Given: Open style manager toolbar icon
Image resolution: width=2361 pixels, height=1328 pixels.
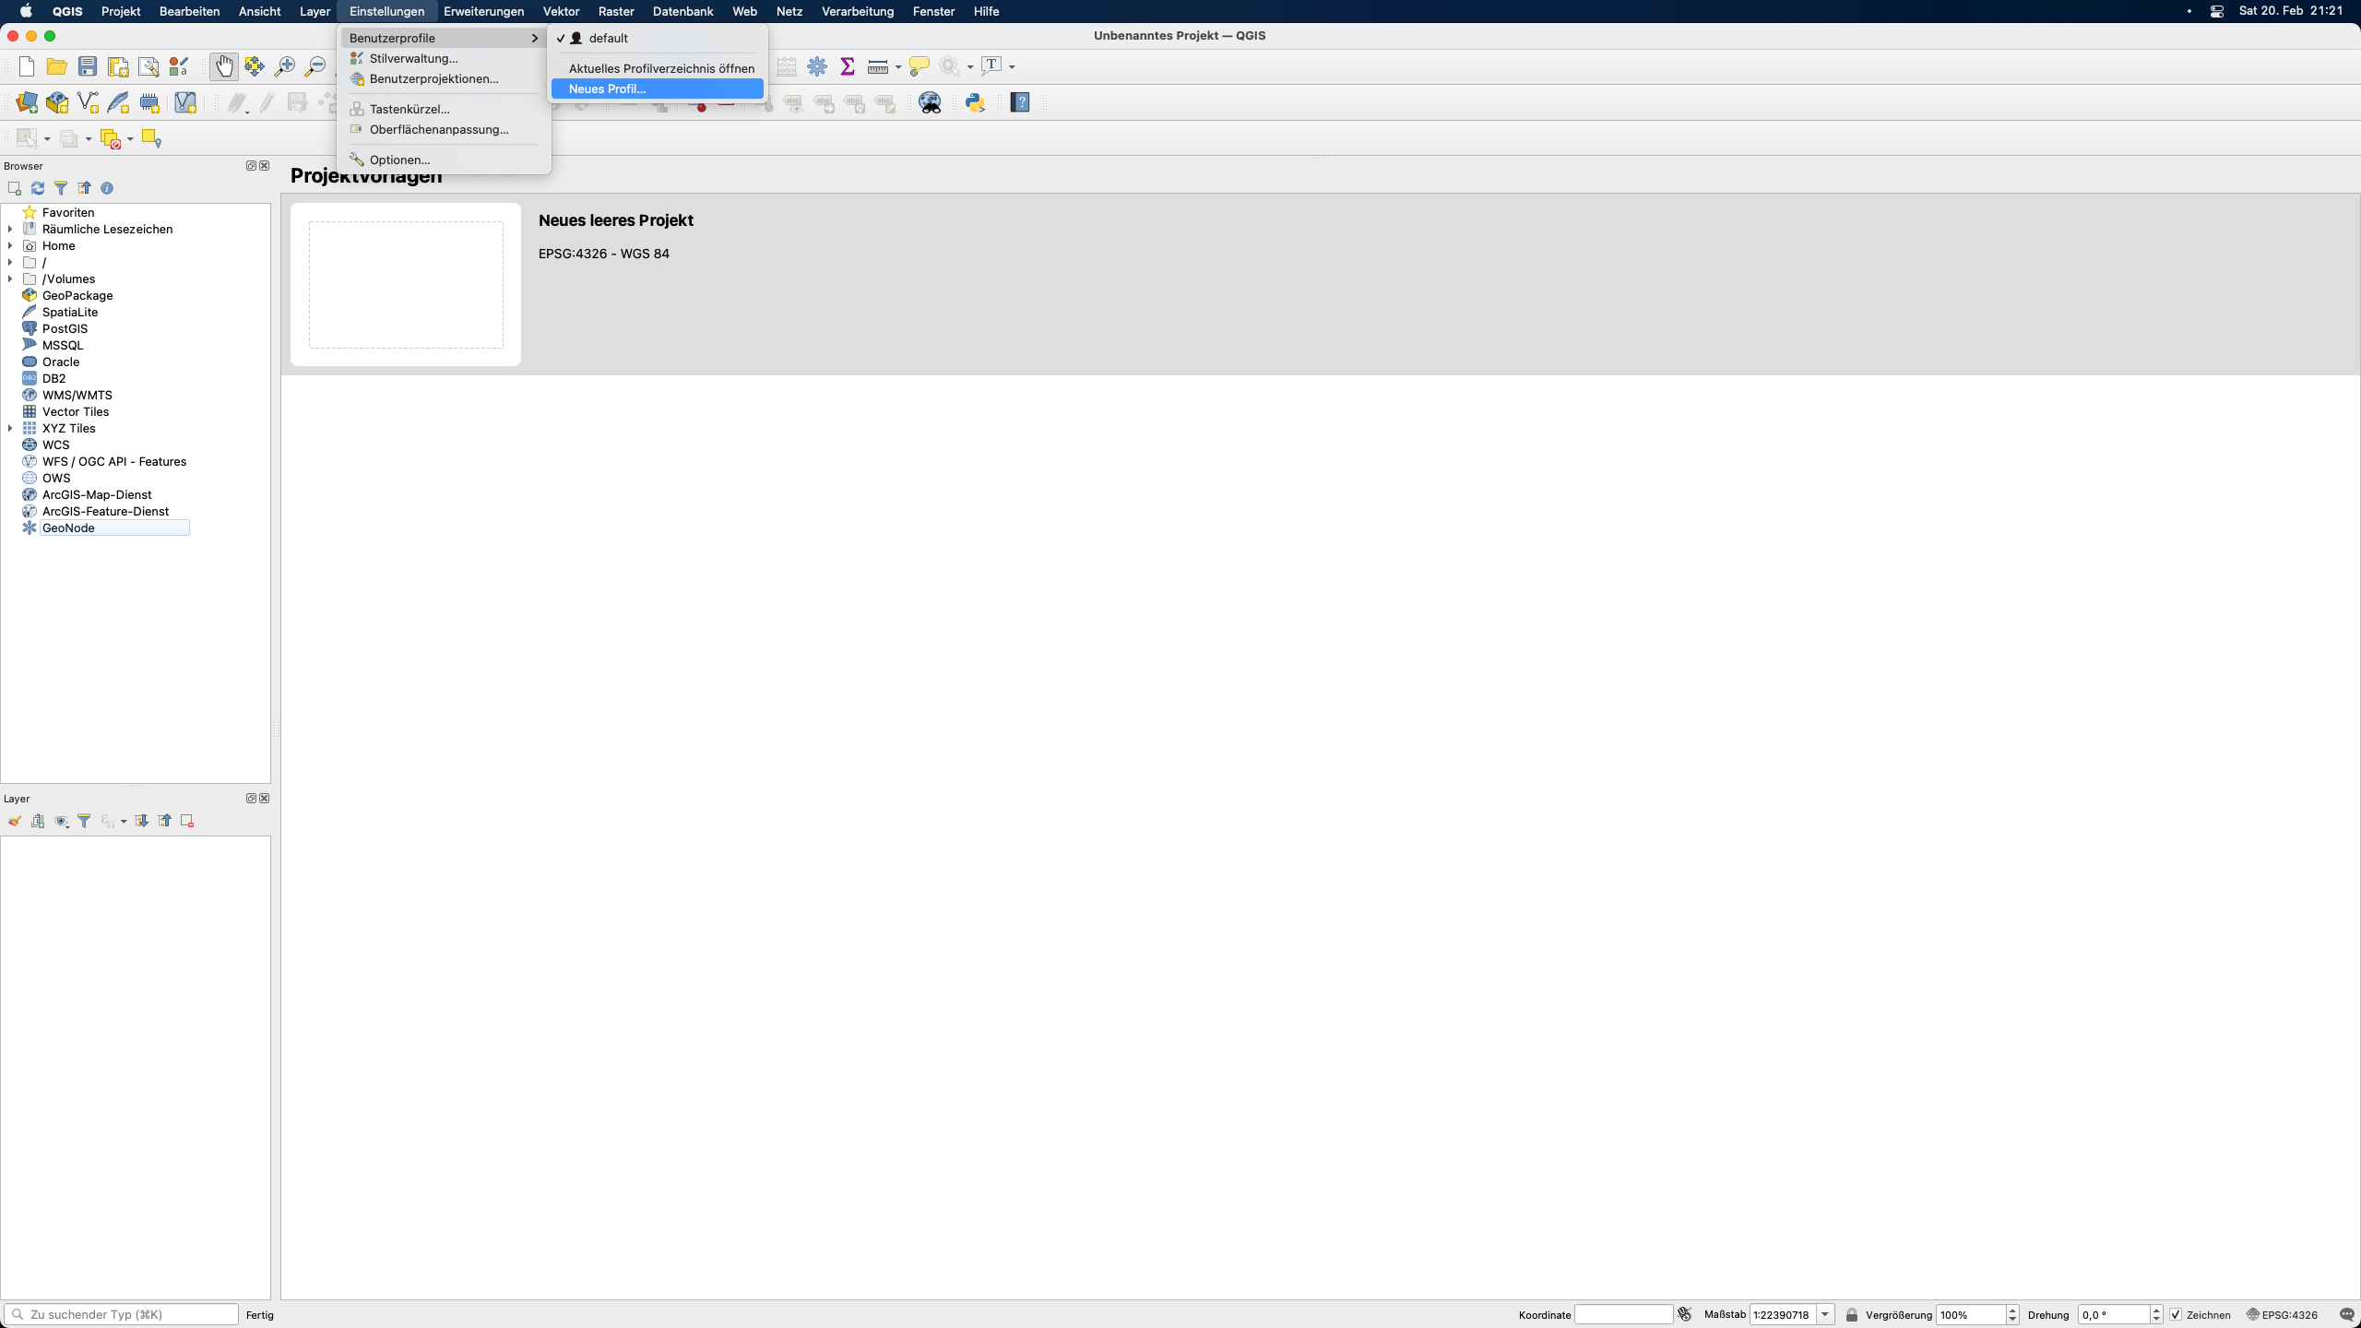Looking at the screenshot, I should (x=179, y=66).
